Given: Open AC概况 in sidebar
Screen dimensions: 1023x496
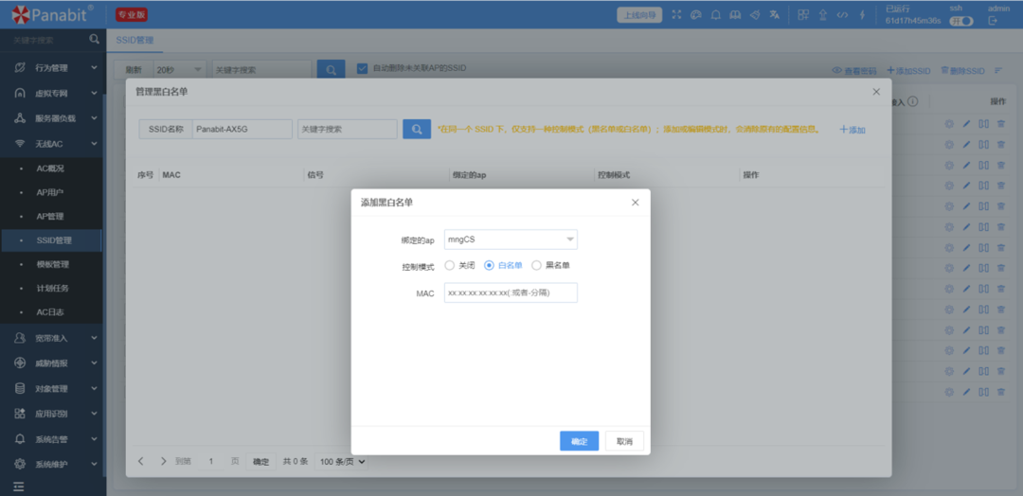Looking at the screenshot, I should point(51,168).
